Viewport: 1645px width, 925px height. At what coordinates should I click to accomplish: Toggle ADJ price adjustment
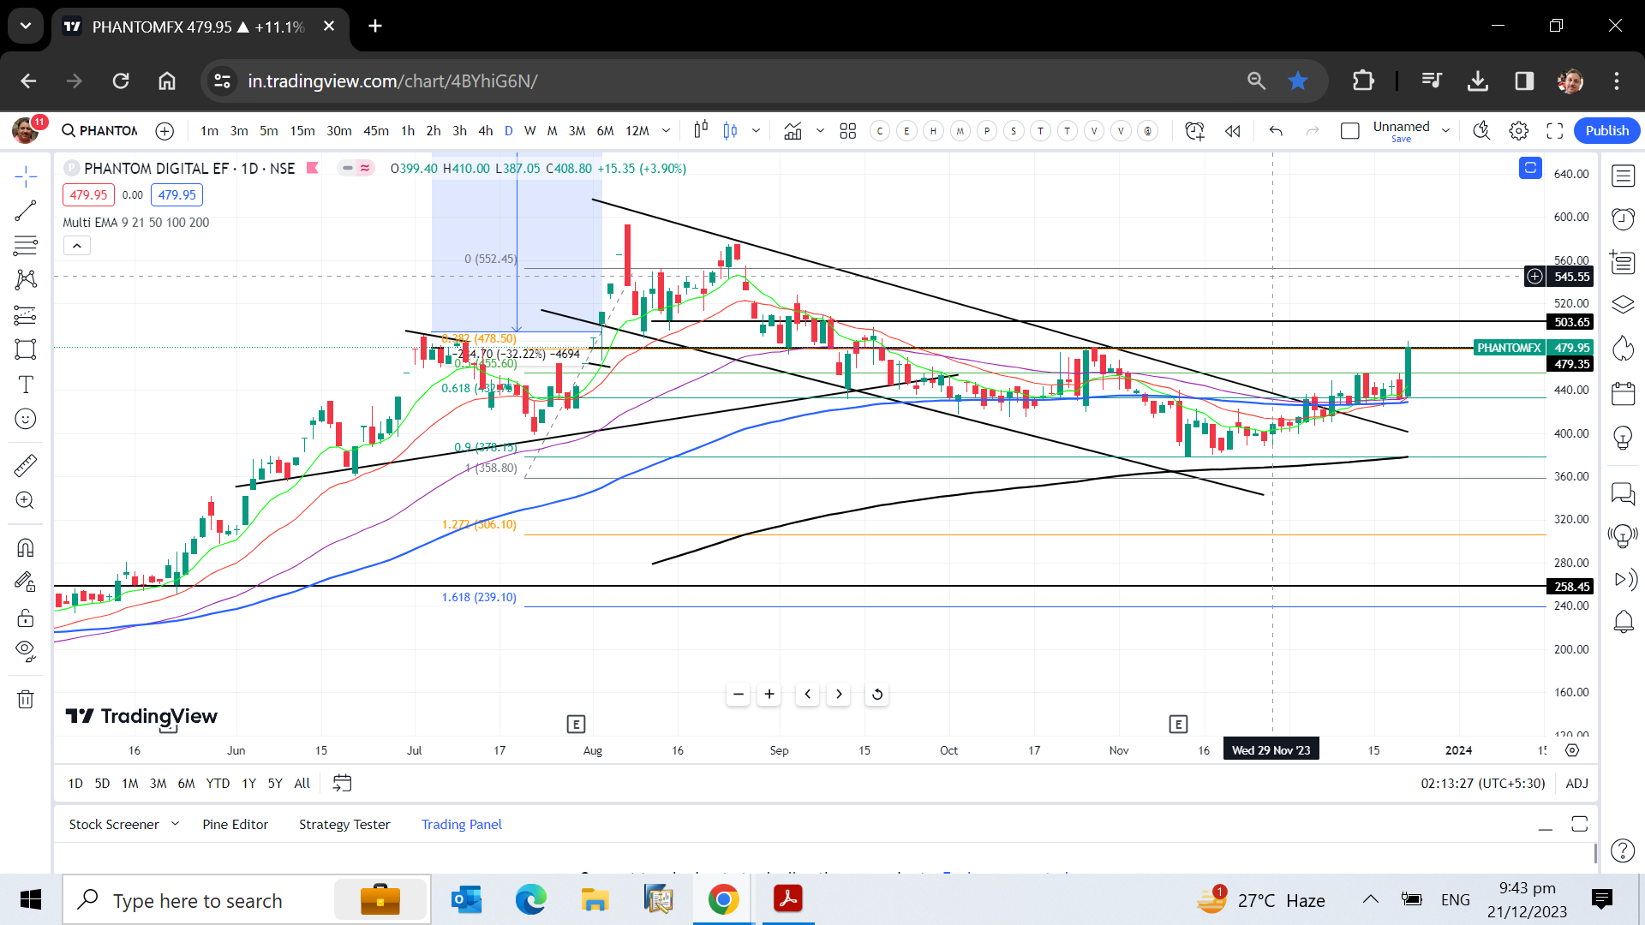tap(1576, 783)
